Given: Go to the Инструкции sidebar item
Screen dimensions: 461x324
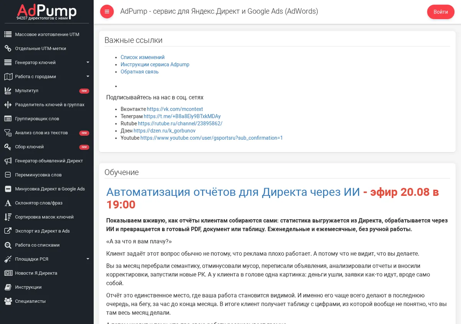Looking at the screenshot, I should click(47, 287).
